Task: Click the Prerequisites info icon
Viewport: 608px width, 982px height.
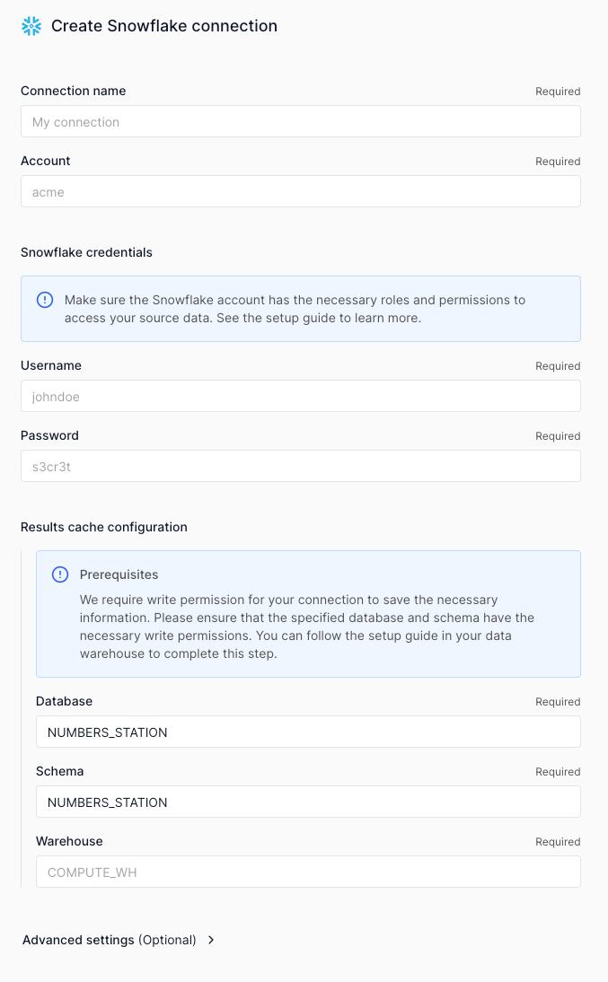Action: click(x=60, y=574)
